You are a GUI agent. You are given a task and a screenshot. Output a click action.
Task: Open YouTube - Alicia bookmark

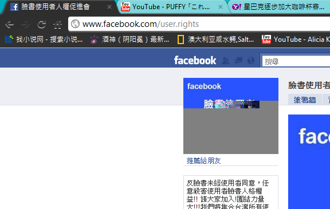click(296, 40)
